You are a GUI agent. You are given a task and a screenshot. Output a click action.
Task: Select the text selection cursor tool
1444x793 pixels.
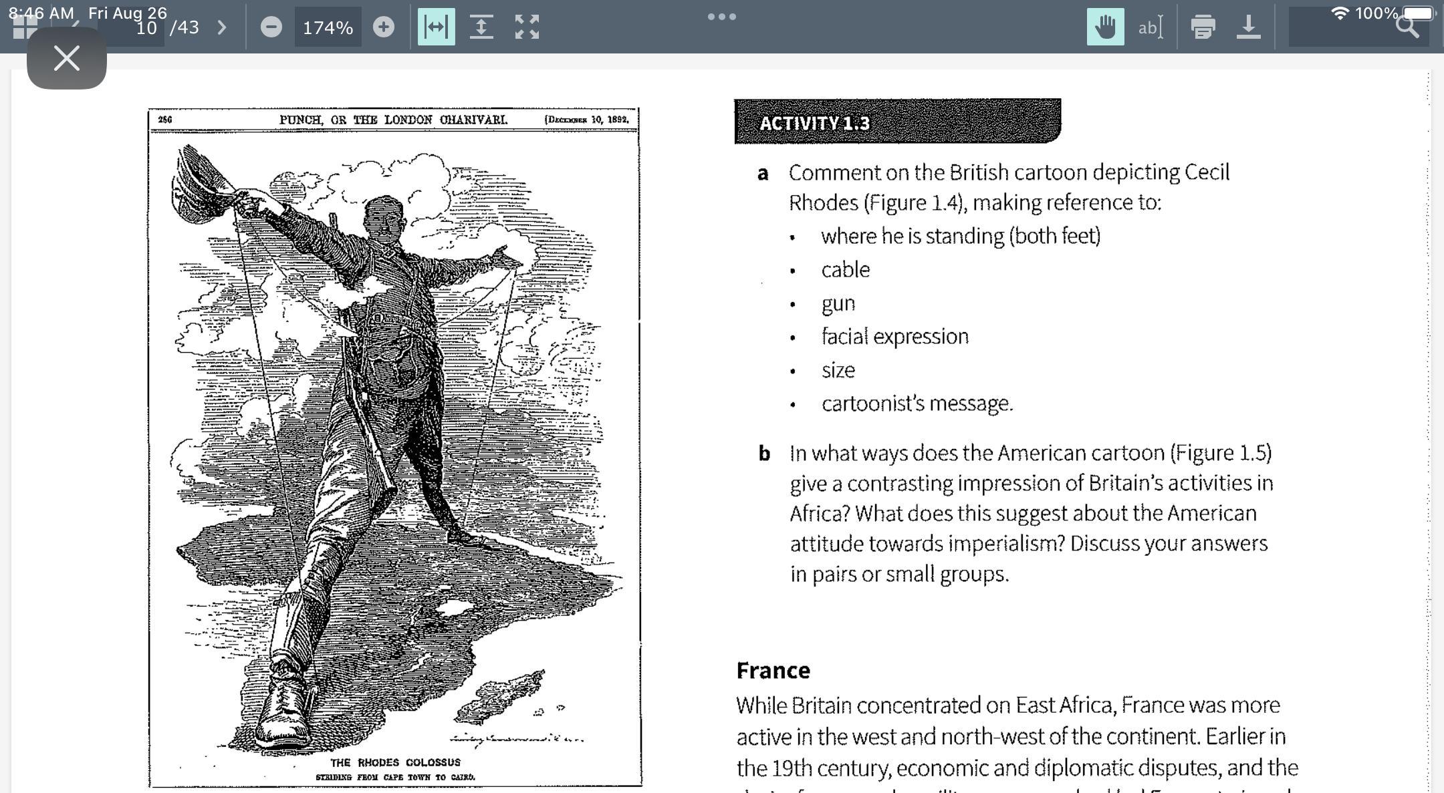(x=1150, y=27)
